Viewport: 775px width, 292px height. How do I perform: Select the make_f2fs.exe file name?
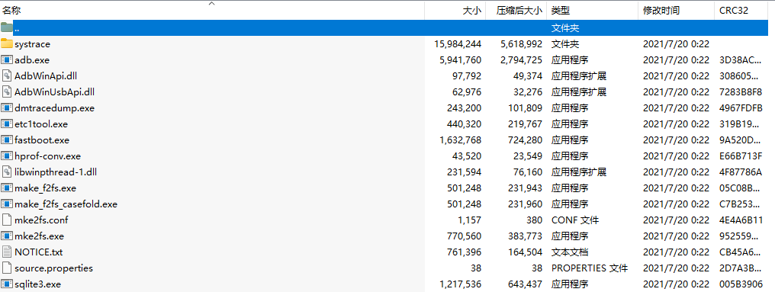click(46, 188)
